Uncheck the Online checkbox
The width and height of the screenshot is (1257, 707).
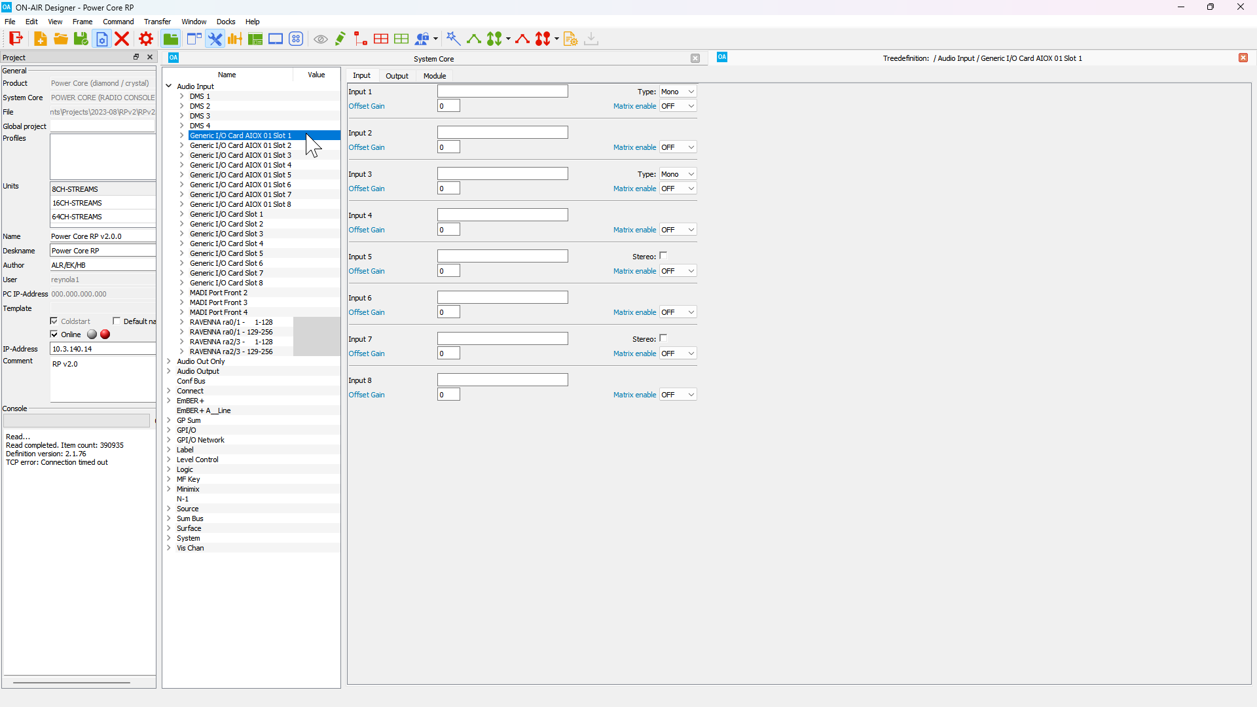point(54,334)
